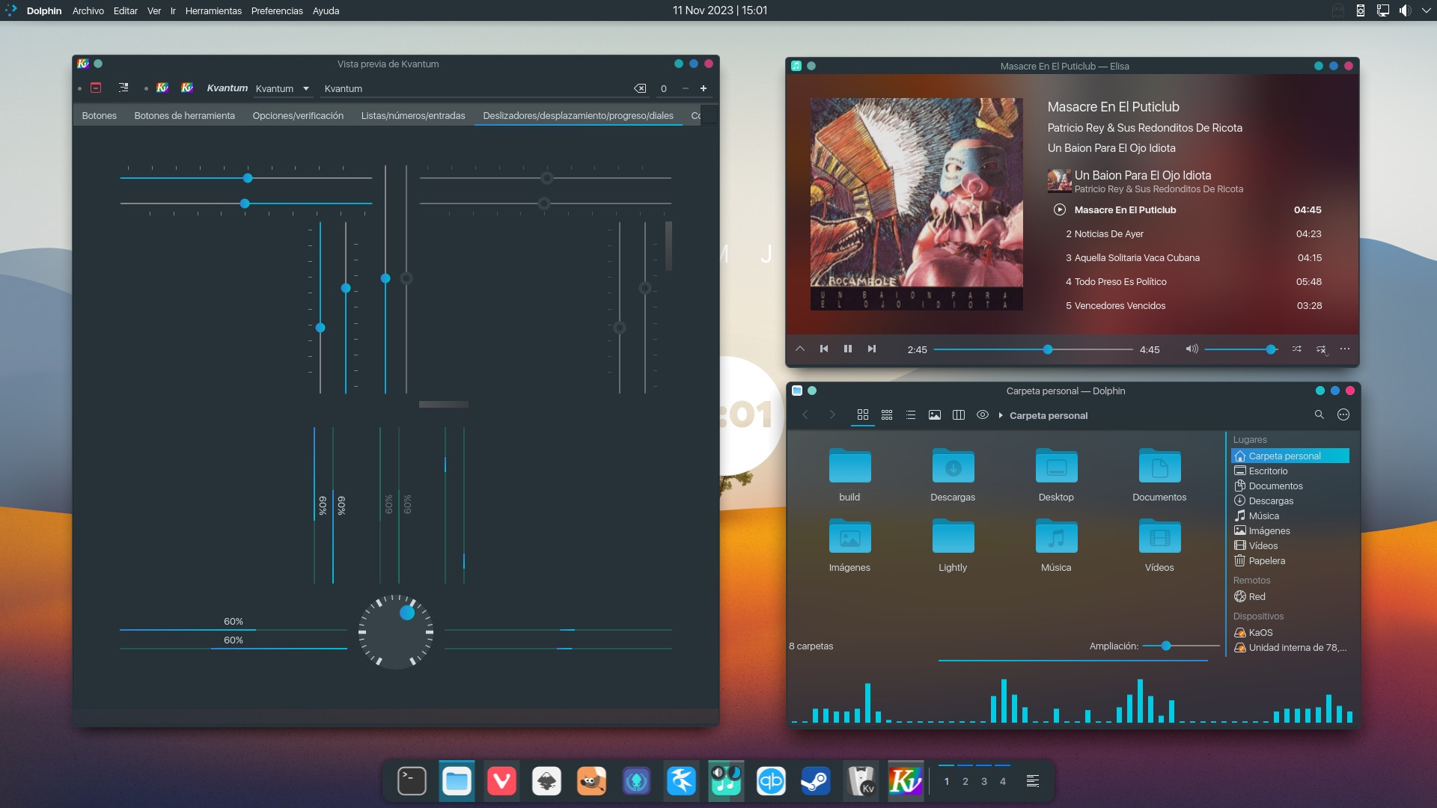Open Red under Remotos
This screenshot has width=1437, height=808.
tap(1290, 597)
